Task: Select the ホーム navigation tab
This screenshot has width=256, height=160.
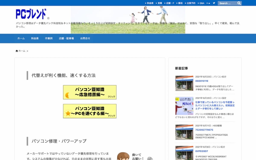Action: 21,38
